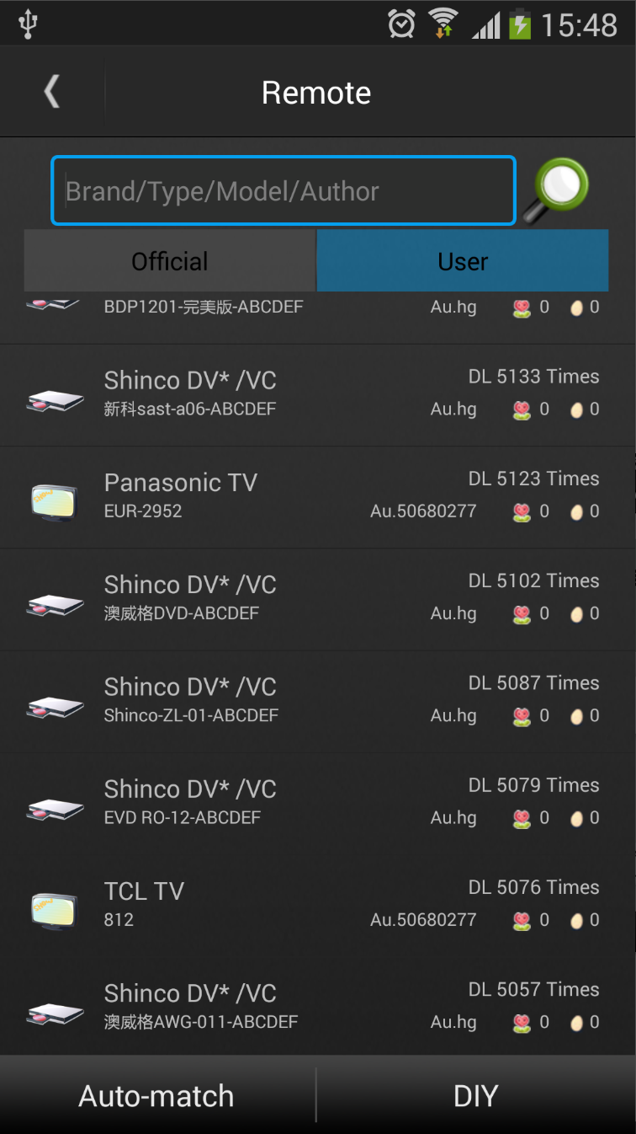Viewport: 636px width, 1134px height.
Task: Tap the flower icon on EVD RO-12 row
Action: (x=522, y=819)
